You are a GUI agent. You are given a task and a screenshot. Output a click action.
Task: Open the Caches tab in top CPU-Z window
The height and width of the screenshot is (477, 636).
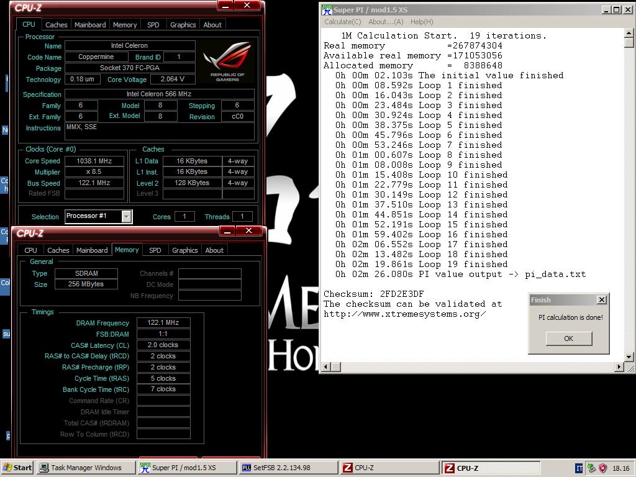[x=56, y=25]
